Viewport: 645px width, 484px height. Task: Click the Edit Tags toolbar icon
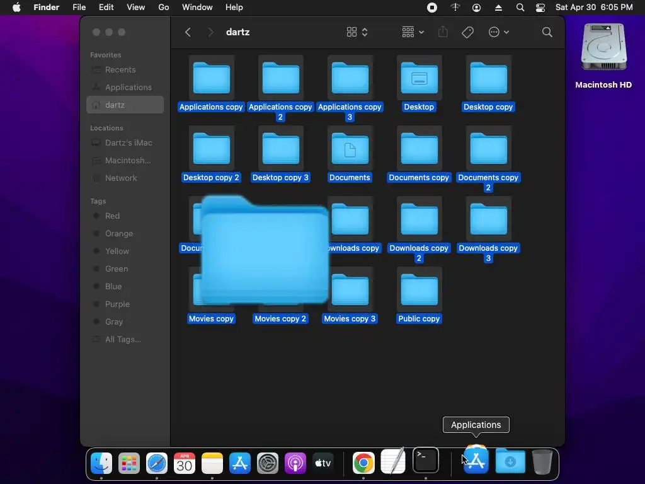point(468,32)
